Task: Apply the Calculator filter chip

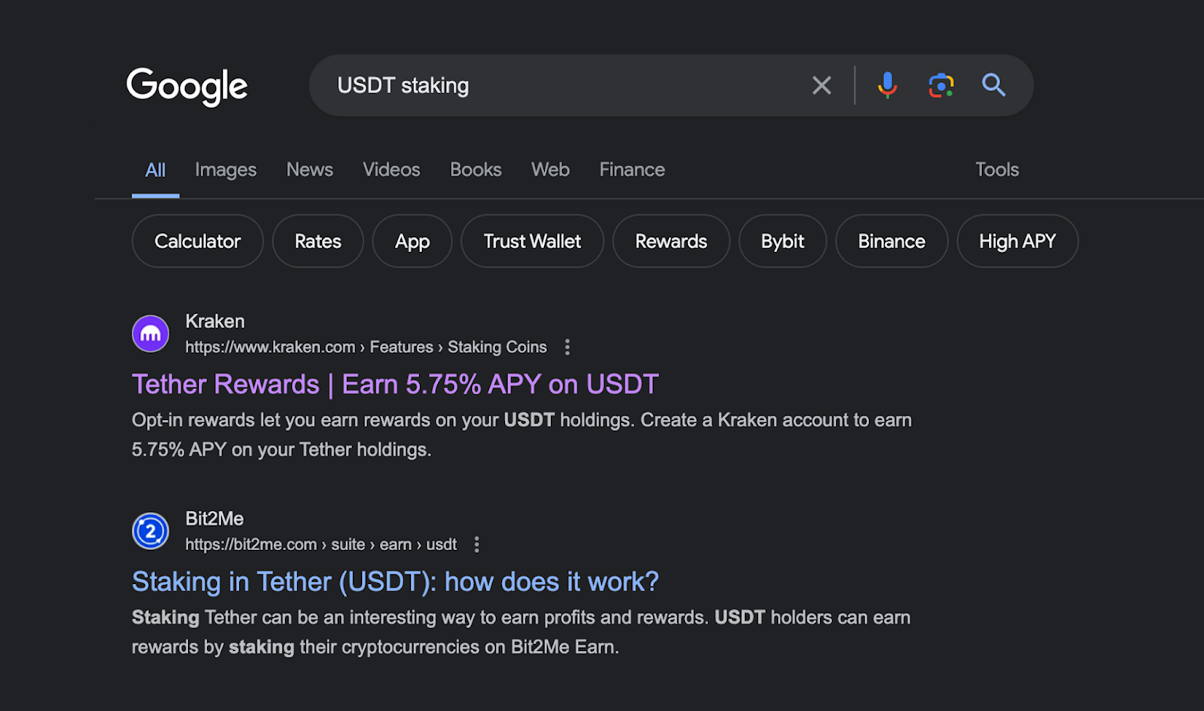Action: [198, 241]
